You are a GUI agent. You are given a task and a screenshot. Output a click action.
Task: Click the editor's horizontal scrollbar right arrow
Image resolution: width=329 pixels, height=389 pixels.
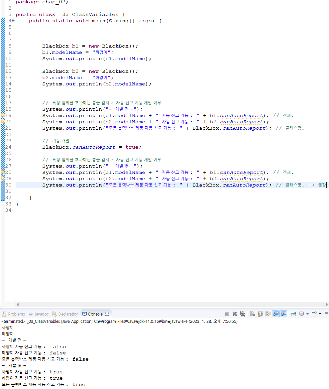327,305
